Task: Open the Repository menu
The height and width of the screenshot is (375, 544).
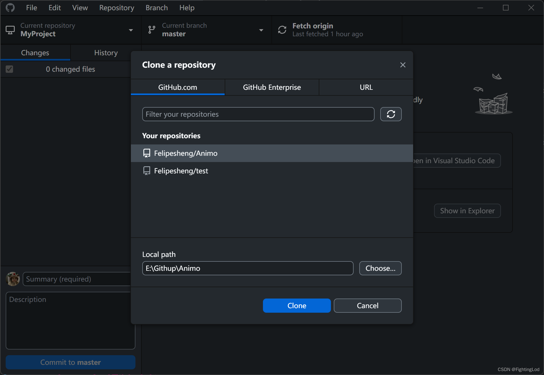Action: tap(117, 8)
